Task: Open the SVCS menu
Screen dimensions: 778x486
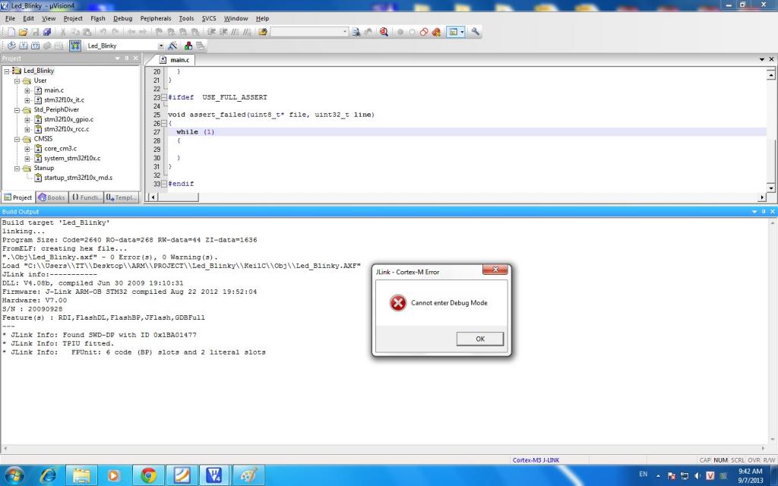Action: pos(209,18)
